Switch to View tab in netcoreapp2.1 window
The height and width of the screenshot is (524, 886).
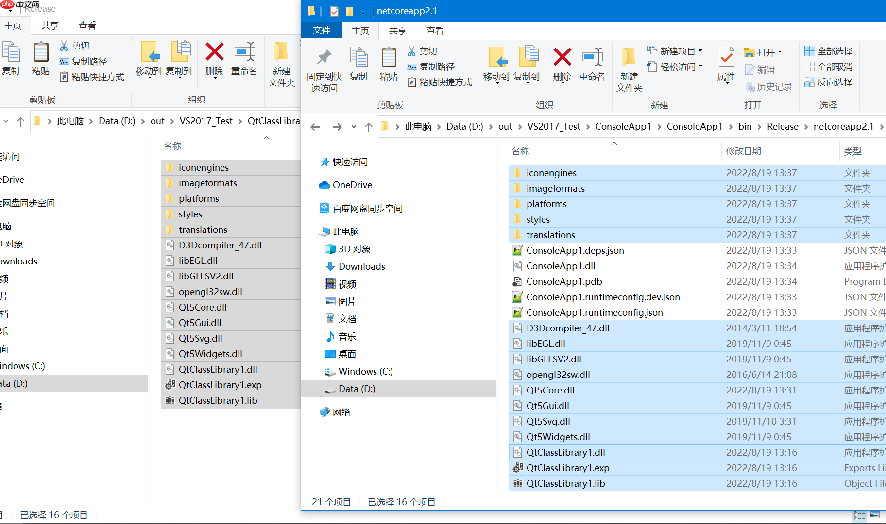coord(435,31)
